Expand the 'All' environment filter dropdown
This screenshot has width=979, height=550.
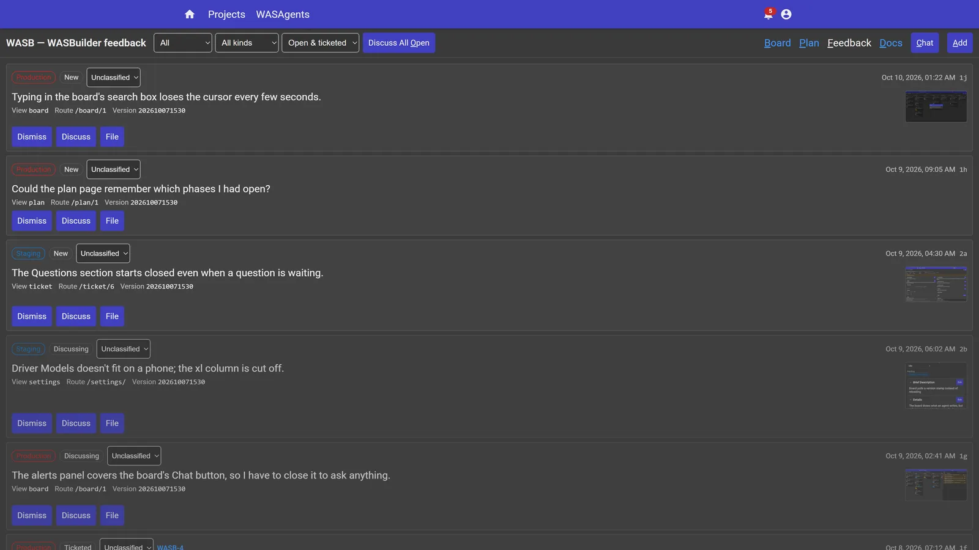183,43
